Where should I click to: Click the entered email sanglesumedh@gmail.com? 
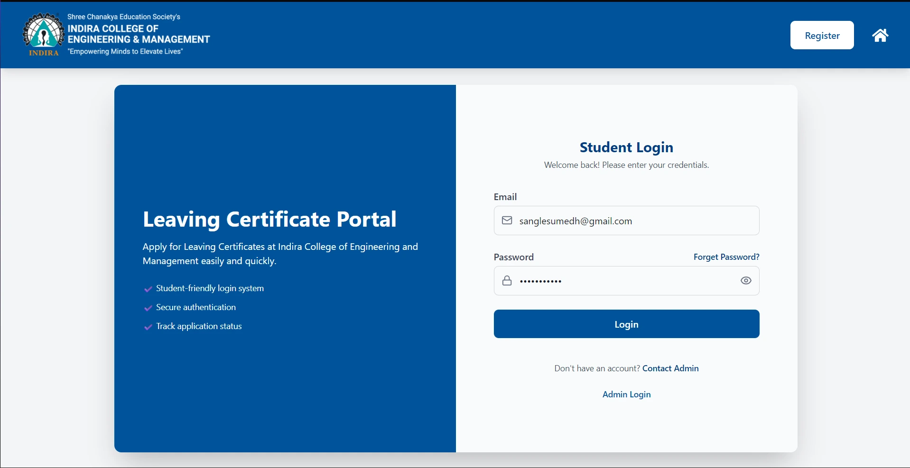coord(576,220)
